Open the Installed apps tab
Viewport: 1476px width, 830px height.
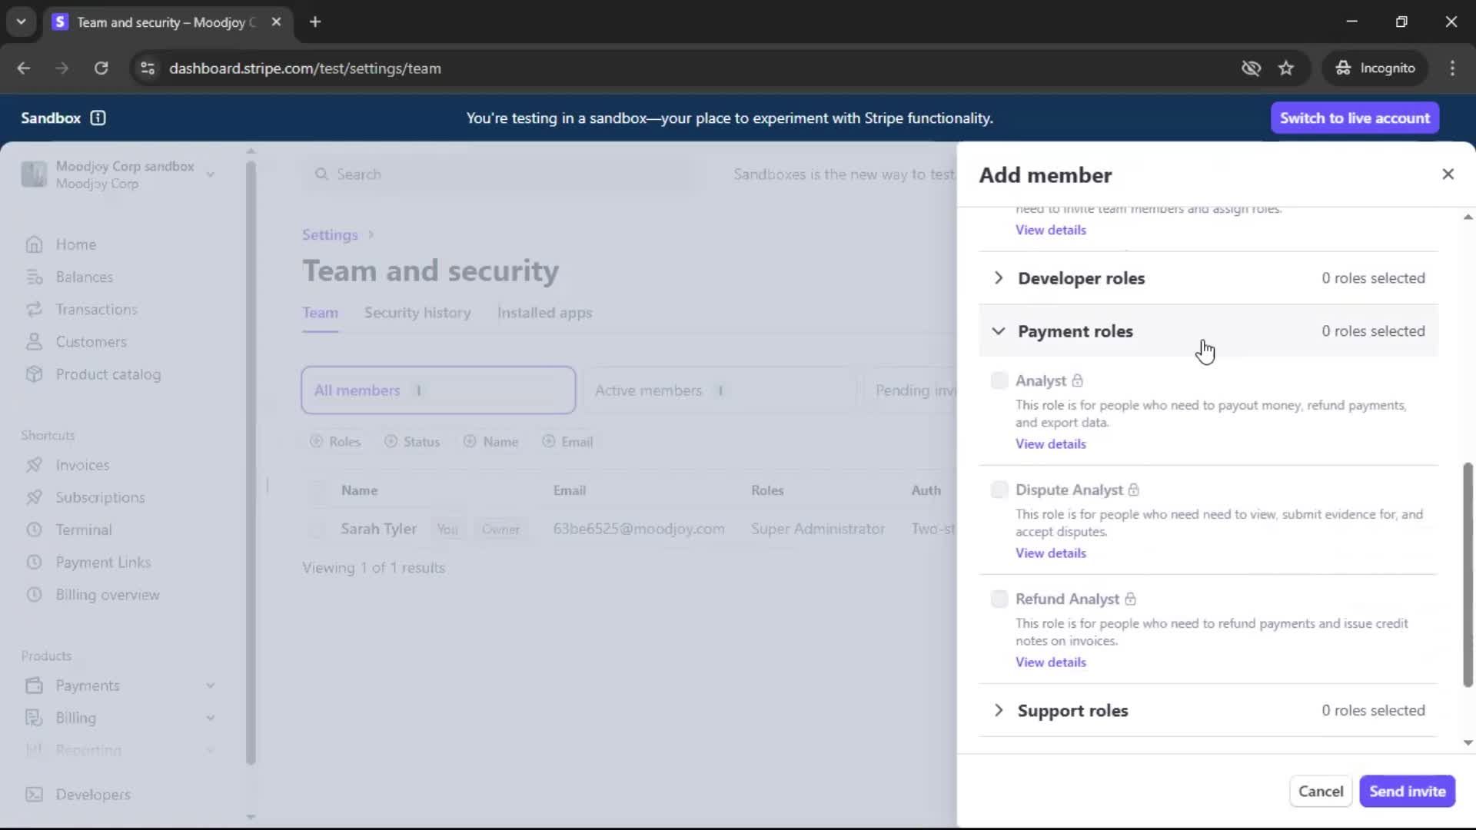click(x=544, y=313)
